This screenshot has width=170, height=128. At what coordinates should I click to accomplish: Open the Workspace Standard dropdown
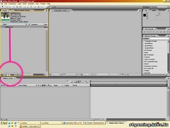point(160,7)
